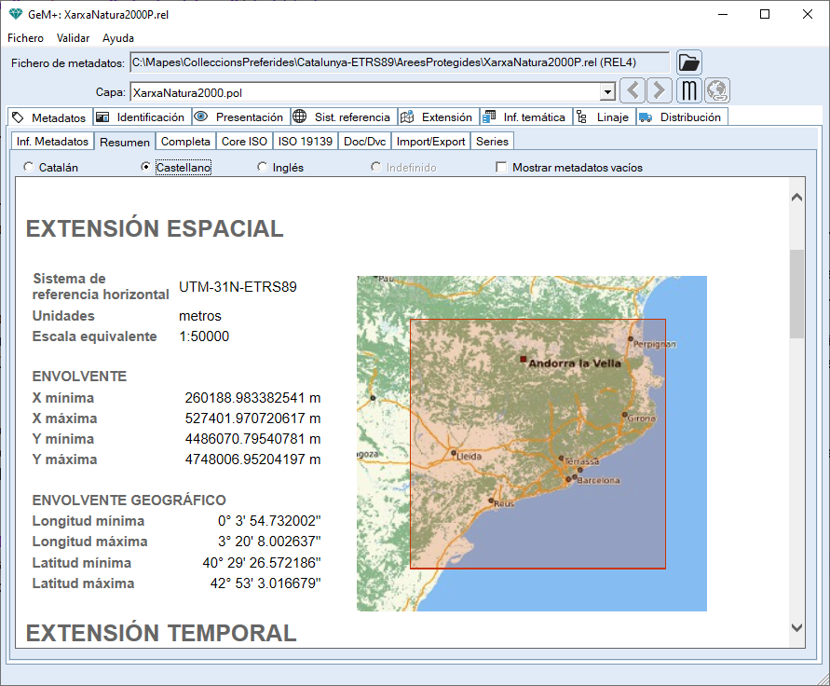Click the metadata file path field
This screenshot has height=686, width=830.
pos(399,62)
